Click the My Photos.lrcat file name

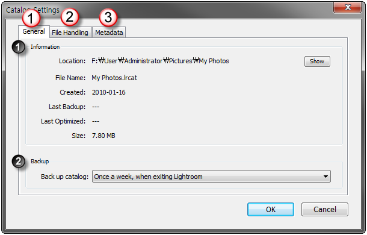pos(114,78)
